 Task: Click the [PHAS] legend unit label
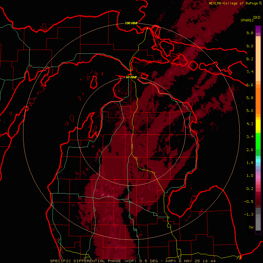[x=247, y=20]
